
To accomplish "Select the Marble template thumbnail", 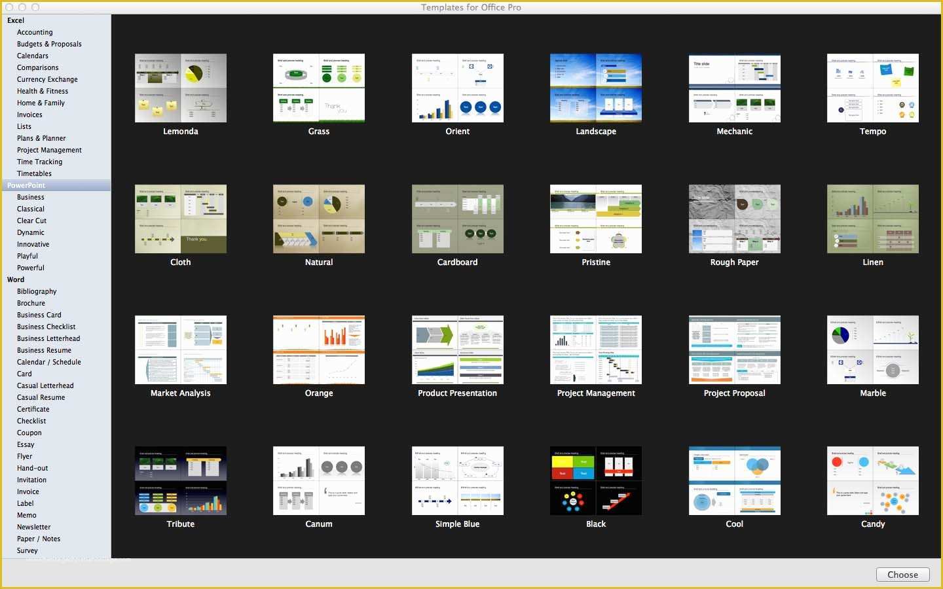I will click(873, 349).
